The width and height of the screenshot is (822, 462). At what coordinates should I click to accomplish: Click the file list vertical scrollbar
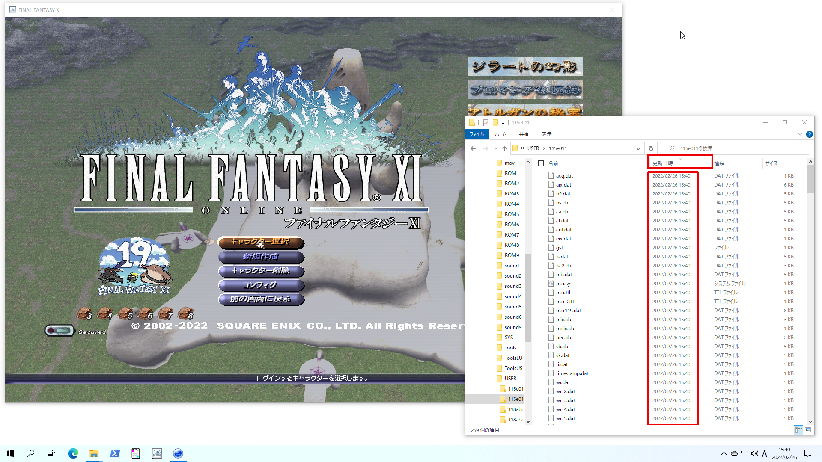click(810, 179)
